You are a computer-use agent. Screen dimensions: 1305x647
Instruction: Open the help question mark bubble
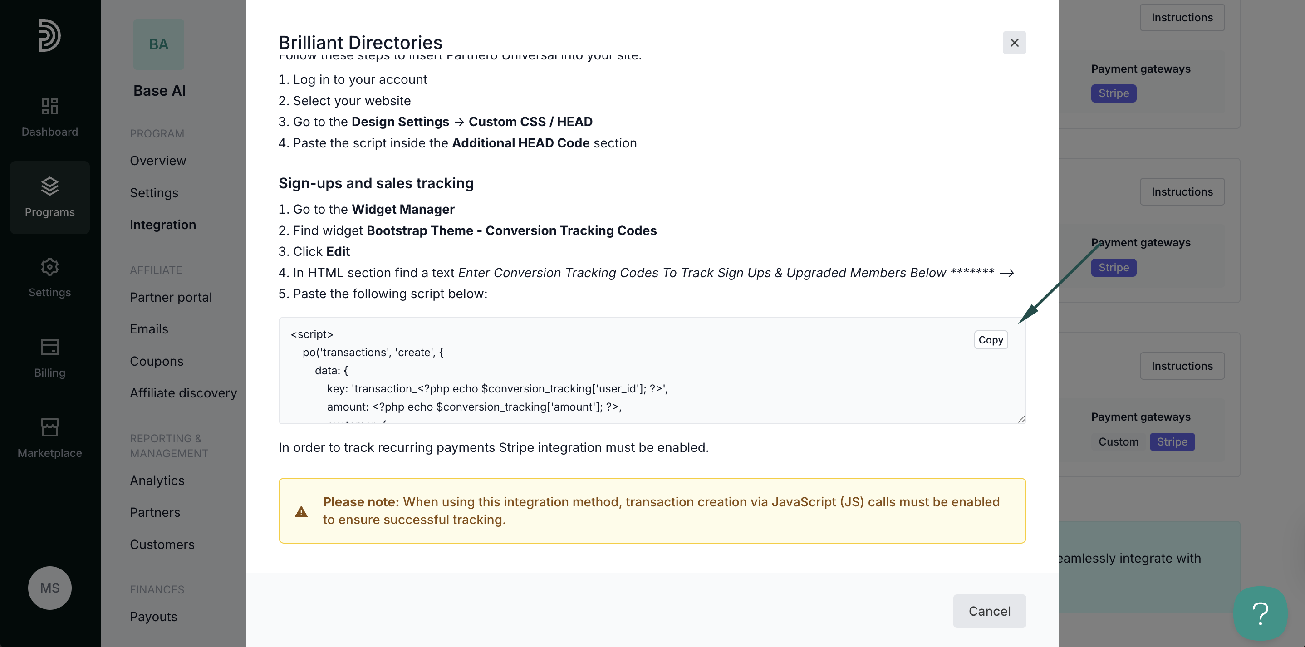coord(1260,613)
